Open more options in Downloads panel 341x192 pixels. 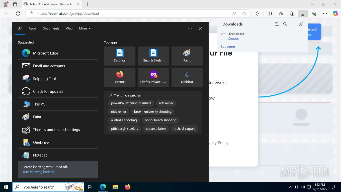click(293, 24)
